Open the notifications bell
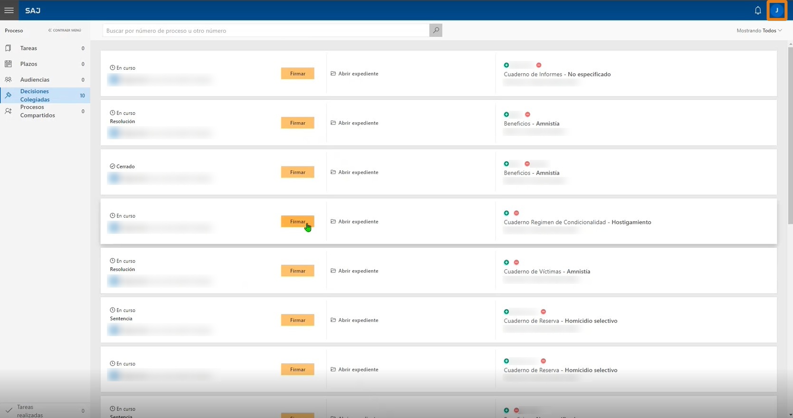The height and width of the screenshot is (418, 793). pyautogui.click(x=758, y=10)
